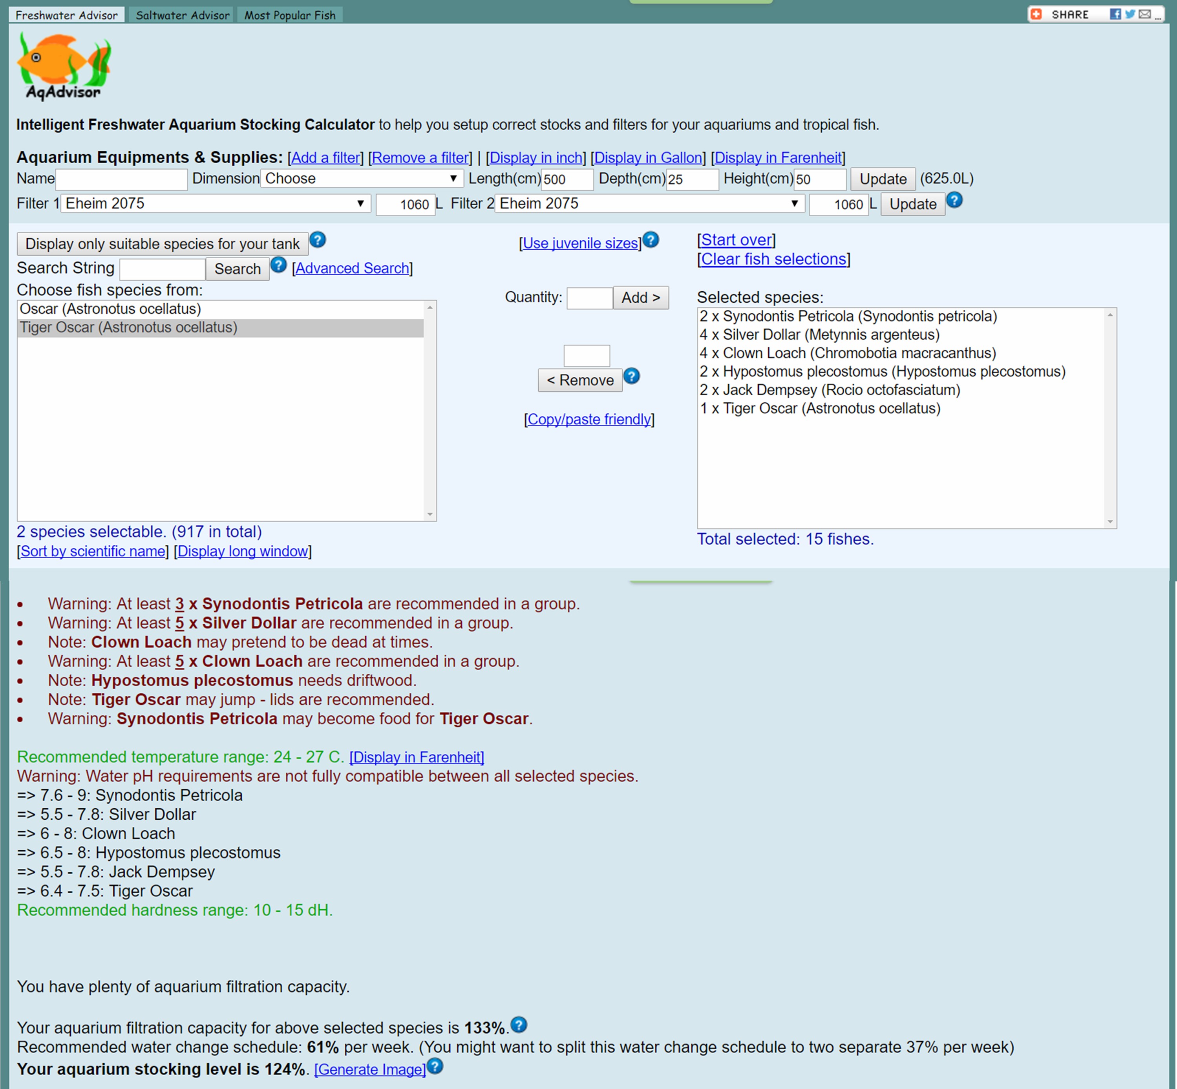Click the Add > button
Screen dimensions: 1177x1089
(x=641, y=298)
